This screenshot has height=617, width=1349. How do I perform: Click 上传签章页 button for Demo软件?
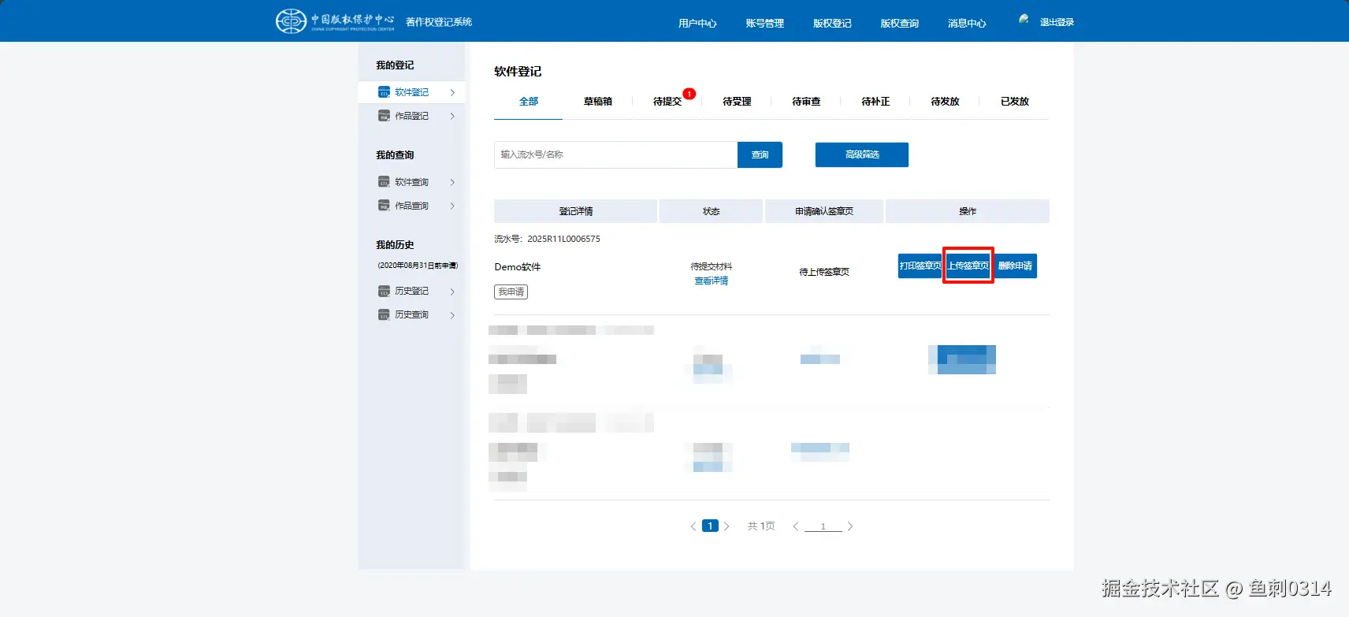(968, 266)
